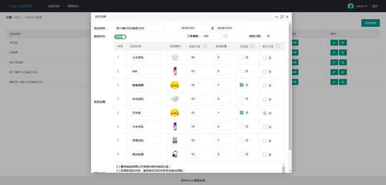This screenshot has width=386, height=185.
Task: Click prize image of 苹果耳机
Action: pos(175,141)
